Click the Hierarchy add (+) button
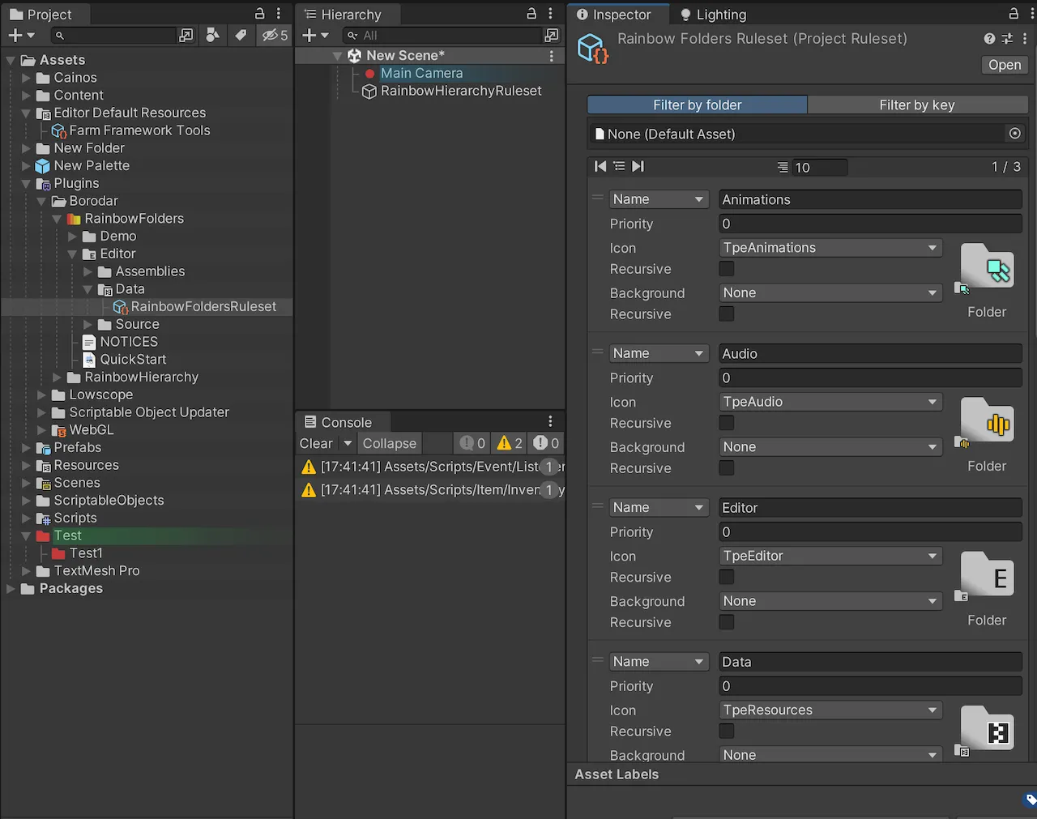Viewport: 1037px width, 819px height. (309, 35)
